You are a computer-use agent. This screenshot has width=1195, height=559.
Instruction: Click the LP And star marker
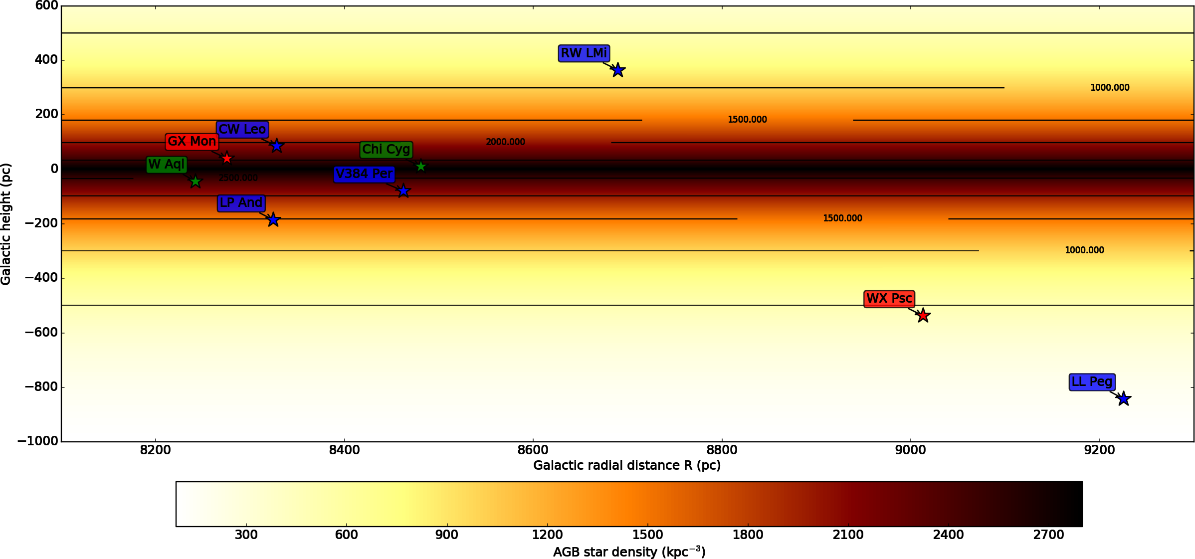273,220
